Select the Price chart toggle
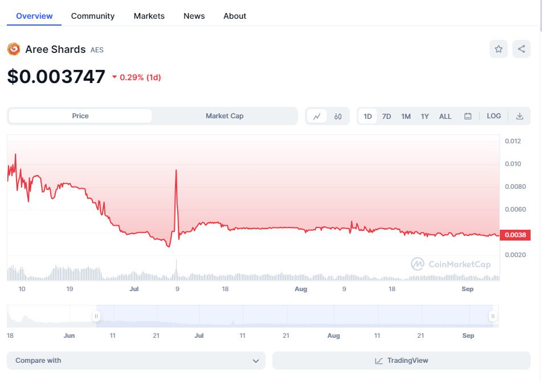 [80, 116]
